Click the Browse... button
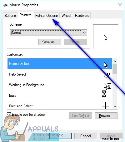125x142 pixels. (106, 115)
